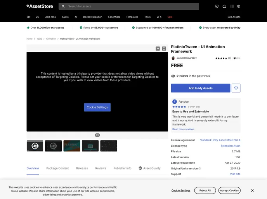Click Read more reviews link
This screenshot has height=199, width=267.
click(x=183, y=129)
